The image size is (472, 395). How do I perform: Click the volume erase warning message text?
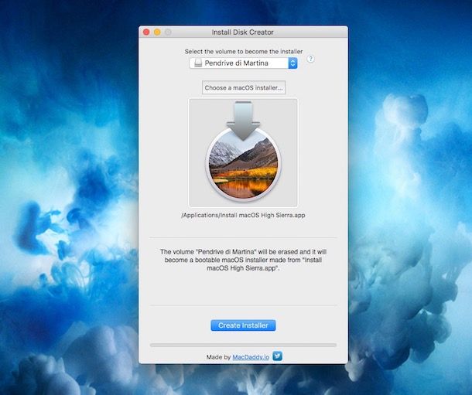coord(243,260)
